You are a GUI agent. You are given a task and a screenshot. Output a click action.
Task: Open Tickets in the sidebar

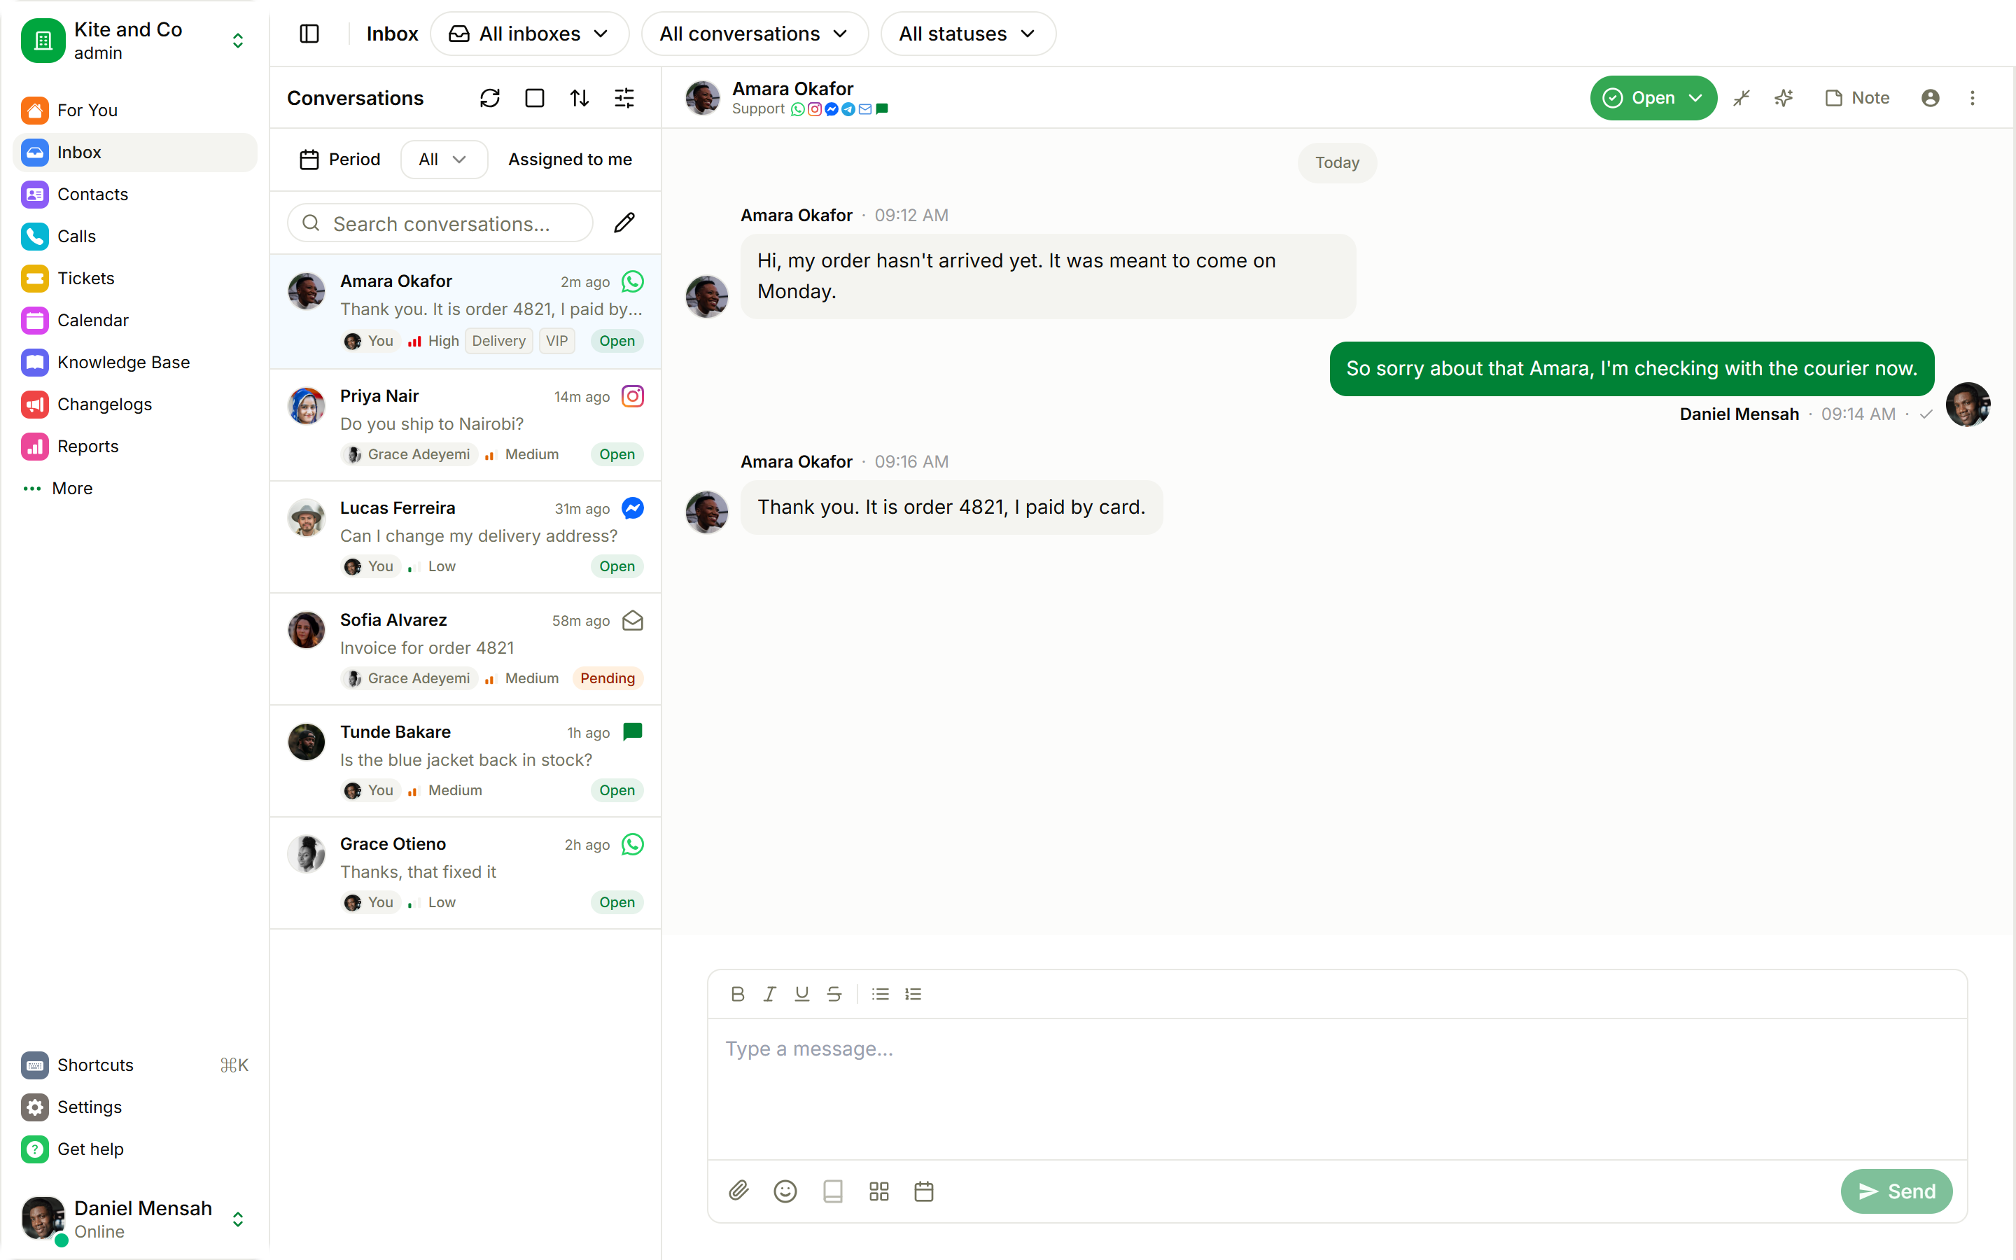pos(136,279)
